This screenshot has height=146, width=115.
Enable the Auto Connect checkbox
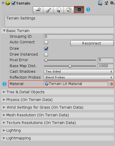46,42
